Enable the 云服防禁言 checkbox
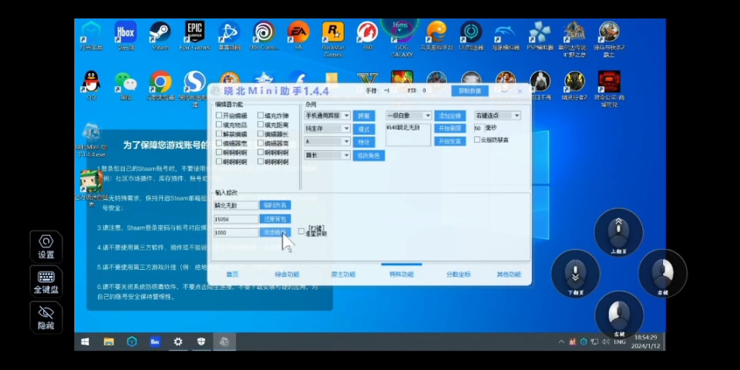Image resolution: width=740 pixels, height=370 pixels. (477, 140)
